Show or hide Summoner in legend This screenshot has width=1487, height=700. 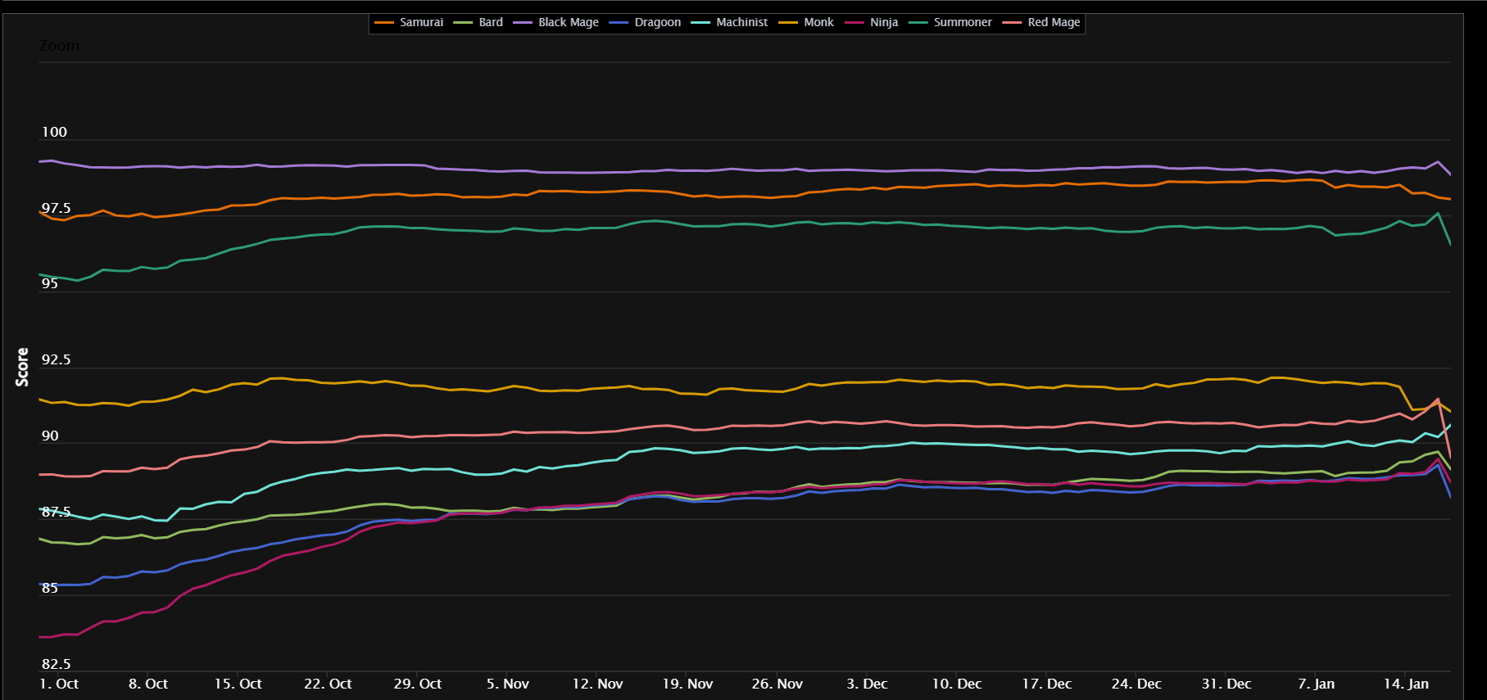tap(950, 22)
